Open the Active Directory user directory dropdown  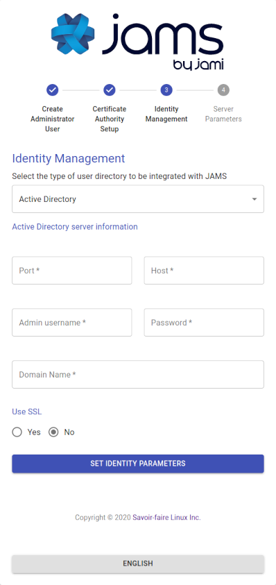(138, 199)
